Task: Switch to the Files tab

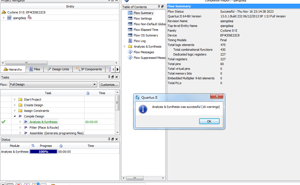Action: 35,69
